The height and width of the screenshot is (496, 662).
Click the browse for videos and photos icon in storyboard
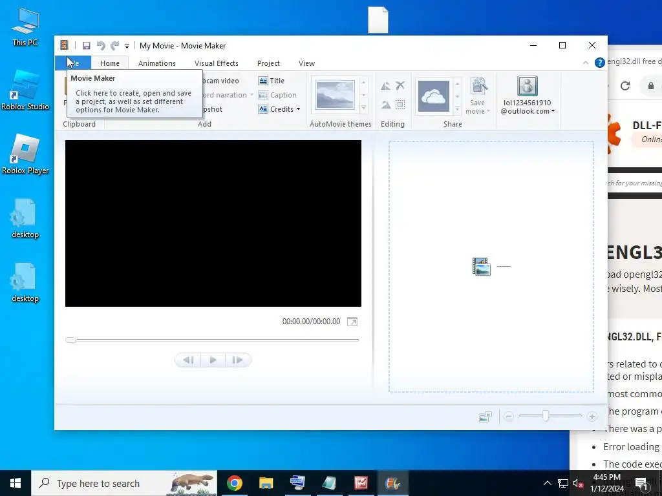pyautogui.click(x=481, y=267)
